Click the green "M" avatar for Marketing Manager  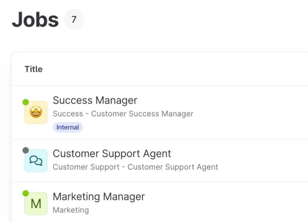tap(36, 204)
